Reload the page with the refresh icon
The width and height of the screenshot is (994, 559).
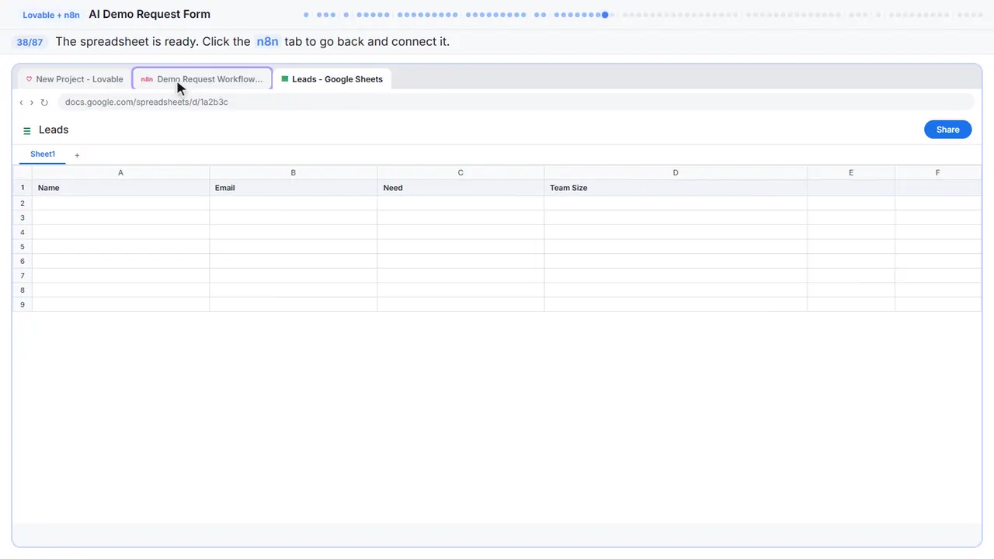(x=44, y=102)
